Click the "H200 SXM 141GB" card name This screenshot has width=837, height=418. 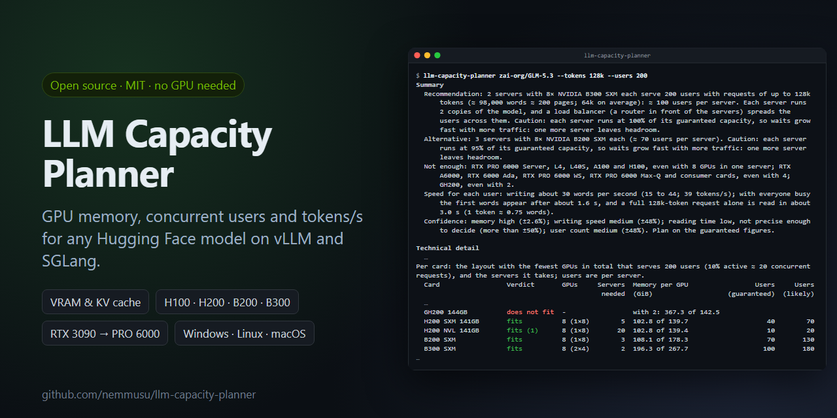tap(451, 321)
